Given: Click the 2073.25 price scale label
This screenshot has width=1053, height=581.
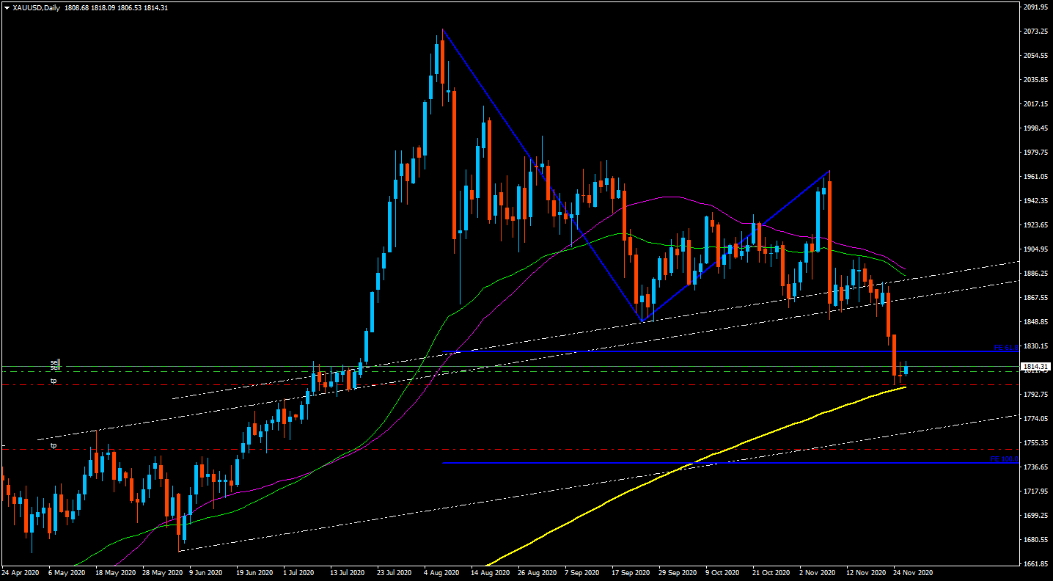Looking at the screenshot, I should click(x=1034, y=32).
